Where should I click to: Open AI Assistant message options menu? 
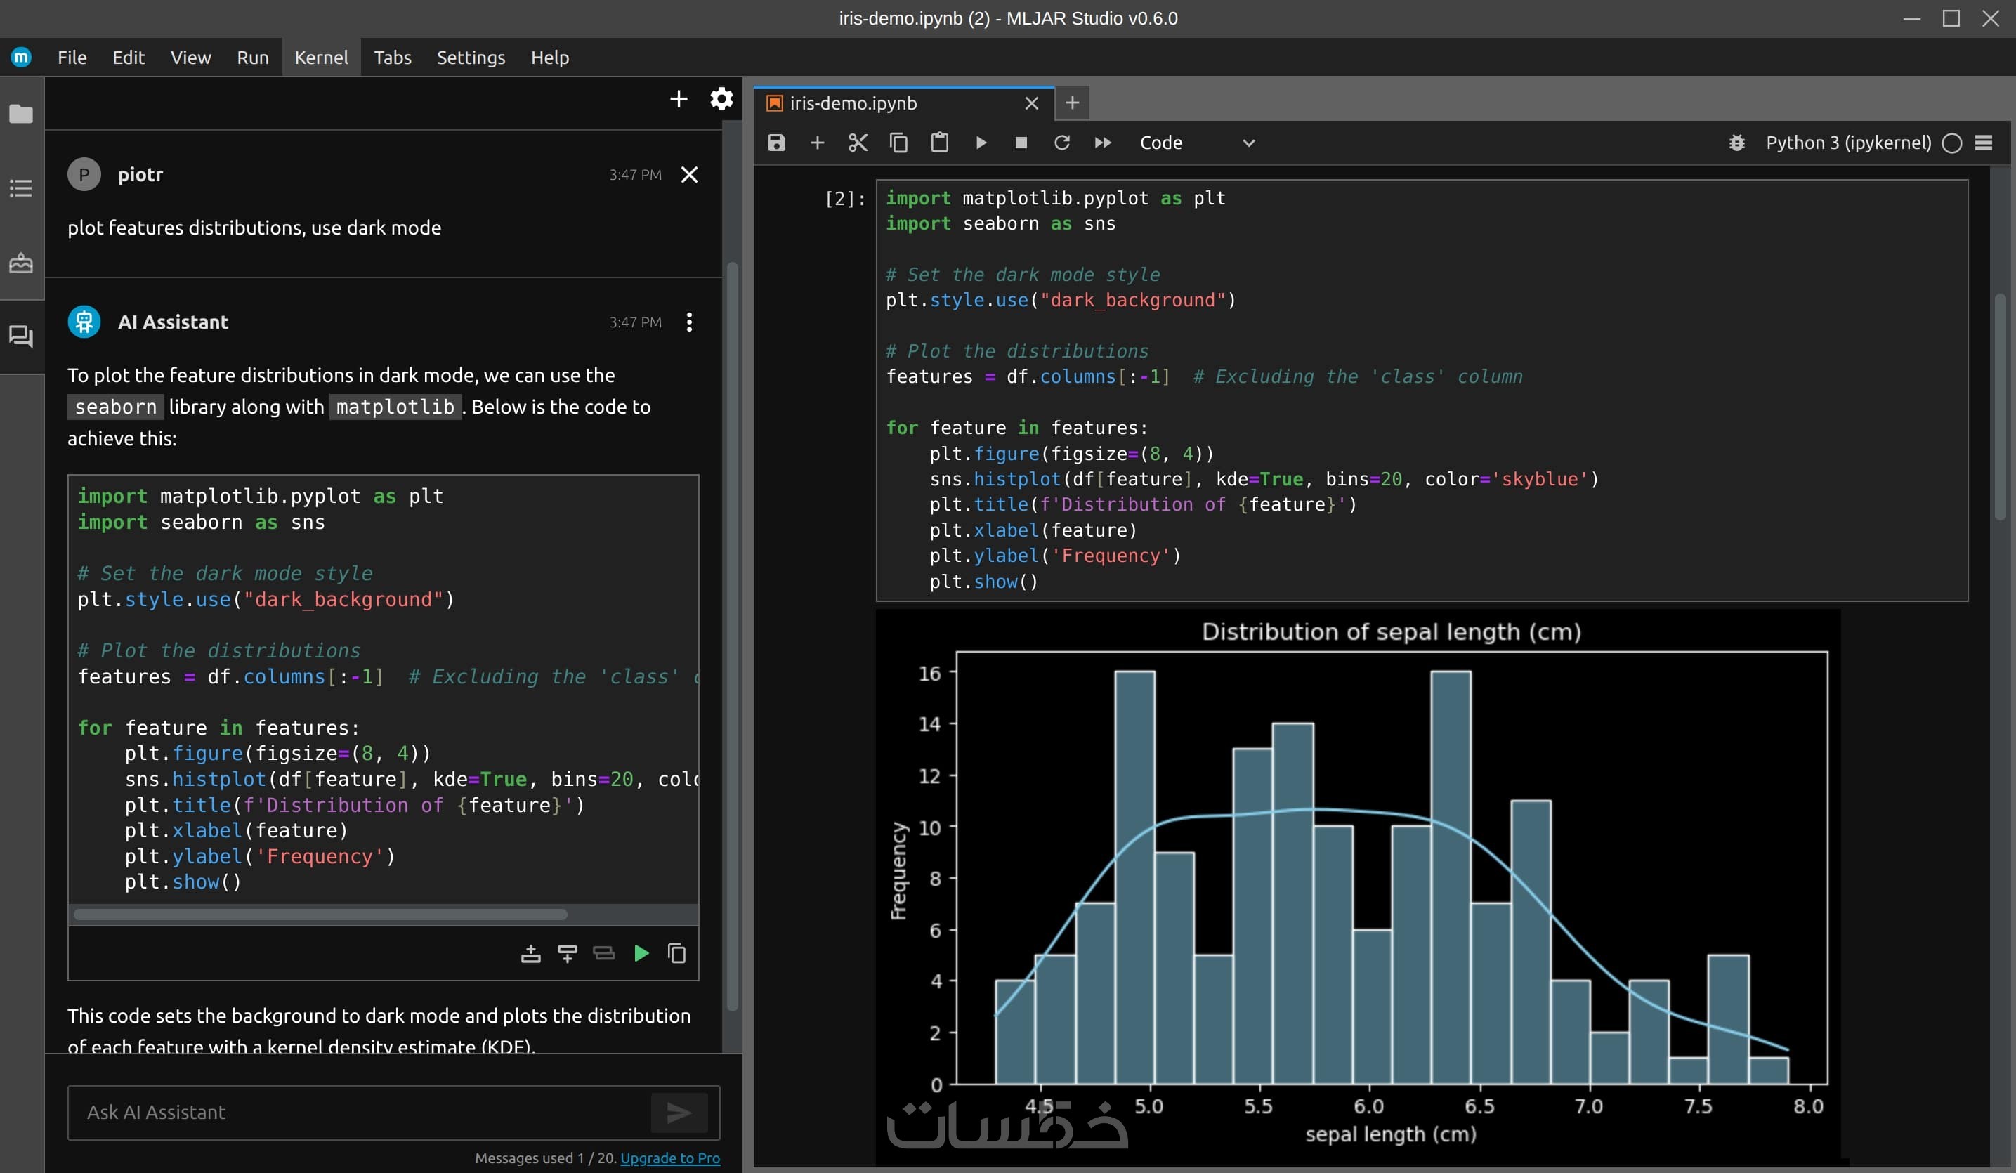pos(689,322)
